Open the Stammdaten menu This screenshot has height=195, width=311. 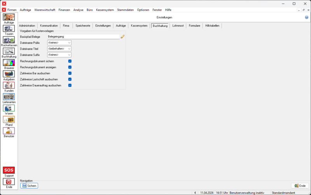(125, 10)
